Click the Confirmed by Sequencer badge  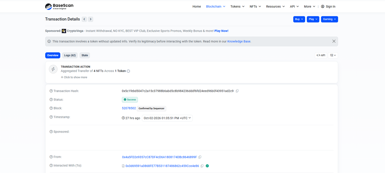point(151,108)
